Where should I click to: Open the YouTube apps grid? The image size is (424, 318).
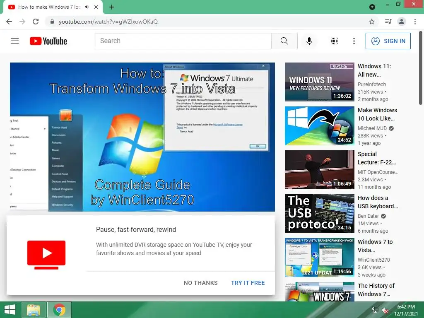334,41
